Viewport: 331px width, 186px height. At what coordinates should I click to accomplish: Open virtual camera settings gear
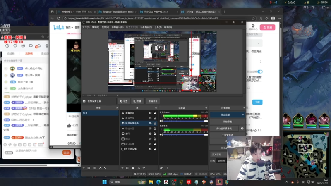click(242, 129)
